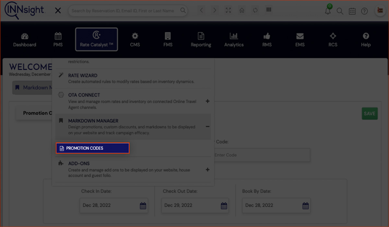
Task: Open EMS module
Action: pos(300,40)
